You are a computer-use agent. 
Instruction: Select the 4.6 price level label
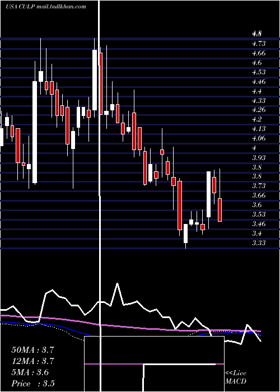click(x=257, y=63)
